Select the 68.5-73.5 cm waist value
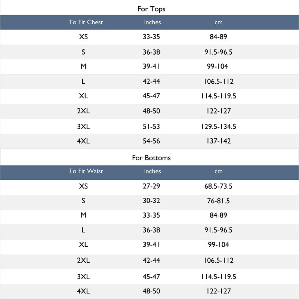The height and width of the screenshot is (299, 299). coord(219,186)
